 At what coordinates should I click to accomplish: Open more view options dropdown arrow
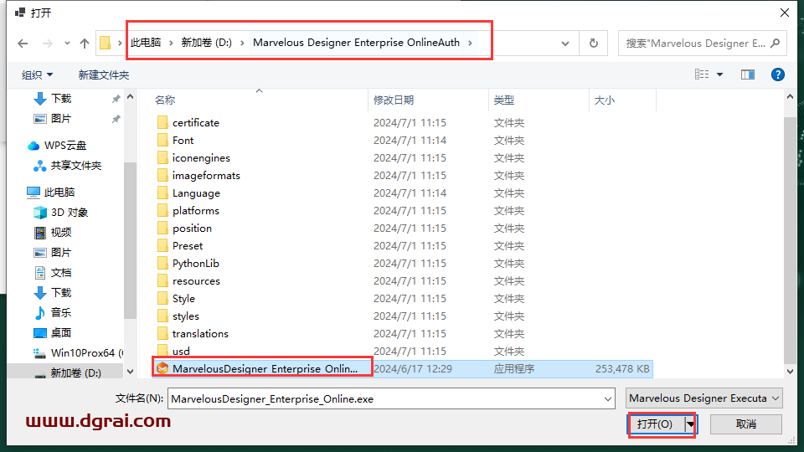[x=720, y=74]
